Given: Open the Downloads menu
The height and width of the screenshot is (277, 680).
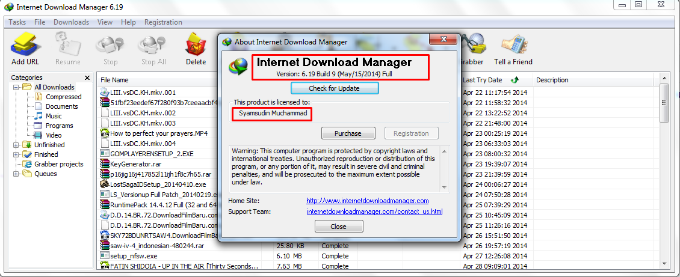Looking at the screenshot, I should [71, 22].
